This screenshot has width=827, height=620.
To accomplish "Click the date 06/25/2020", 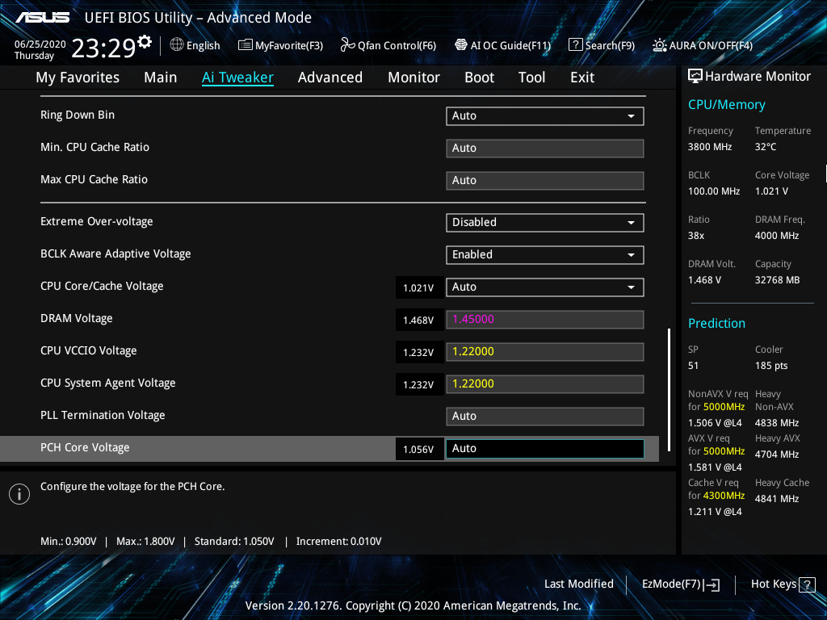I will [40, 44].
